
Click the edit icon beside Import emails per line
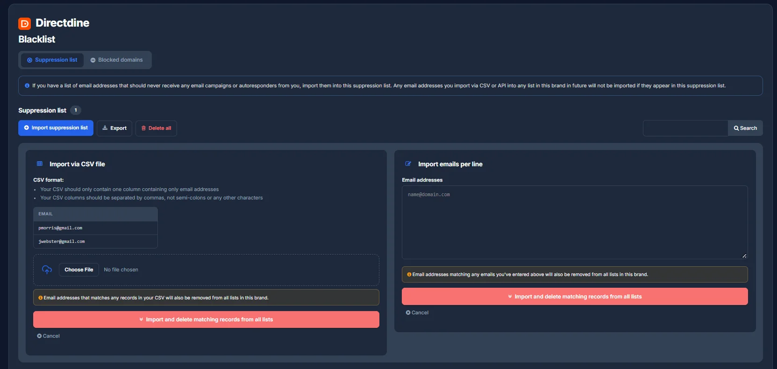click(408, 164)
